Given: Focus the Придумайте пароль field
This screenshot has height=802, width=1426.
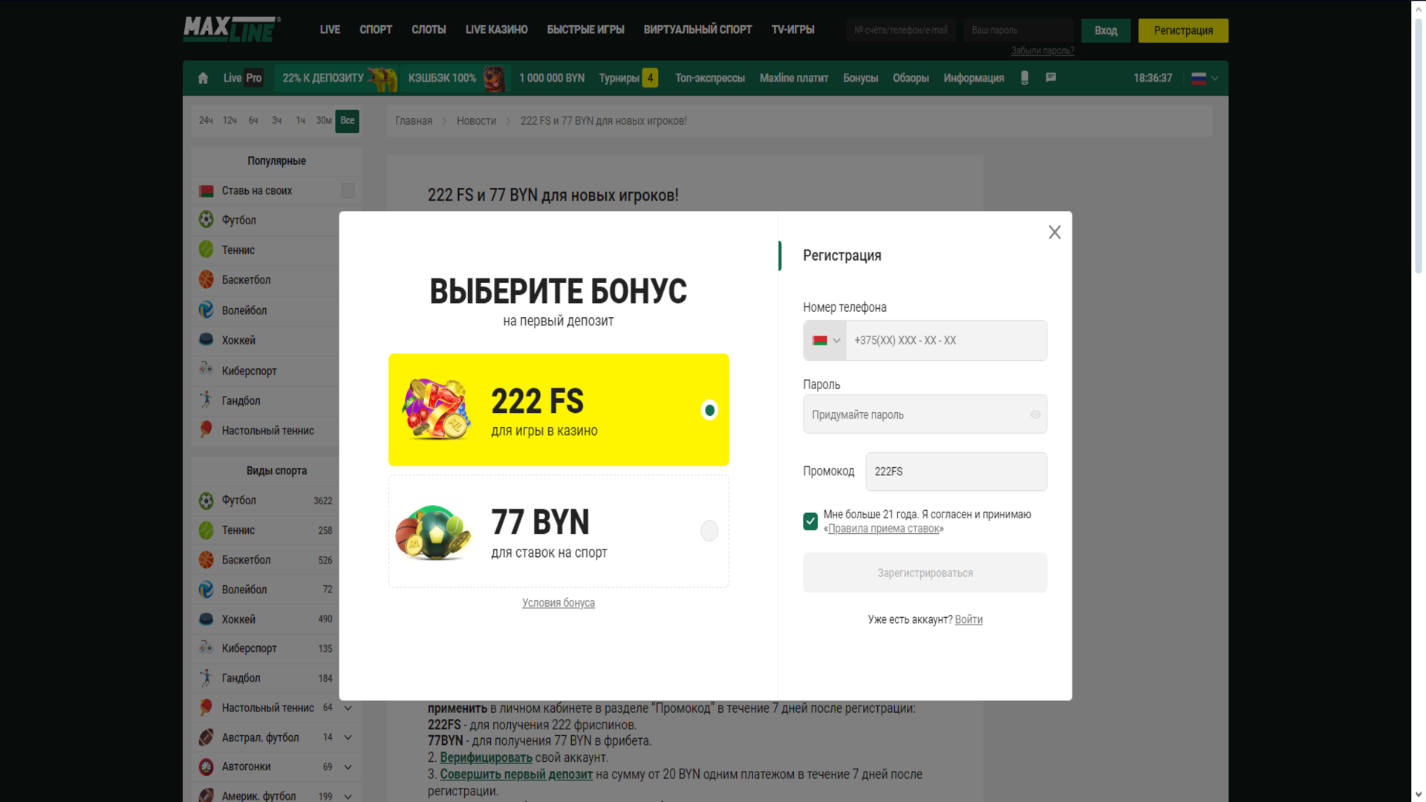Looking at the screenshot, I should (925, 414).
